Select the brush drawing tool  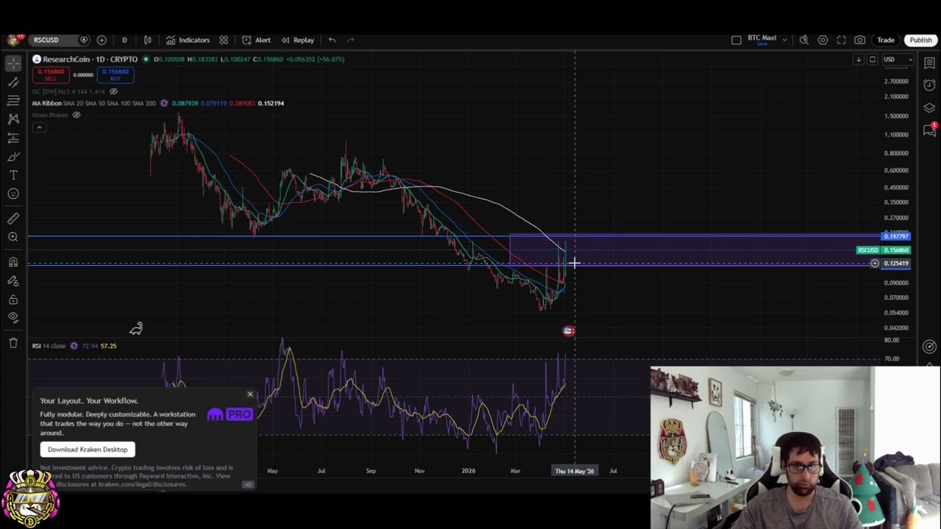pos(13,156)
